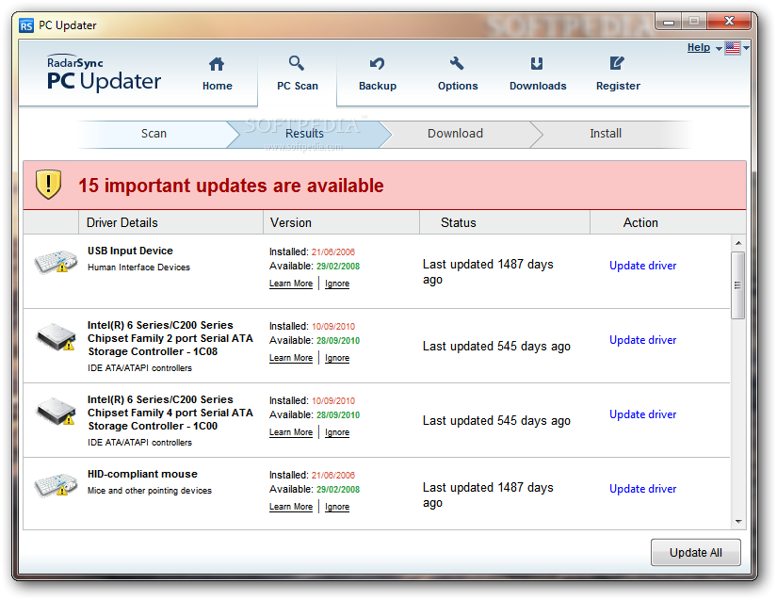Switch to the Register tab
Image resolution: width=777 pixels, height=600 pixels.
click(x=618, y=73)
